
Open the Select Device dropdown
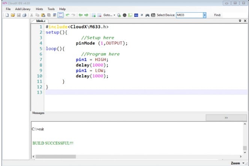pos(205,15)
